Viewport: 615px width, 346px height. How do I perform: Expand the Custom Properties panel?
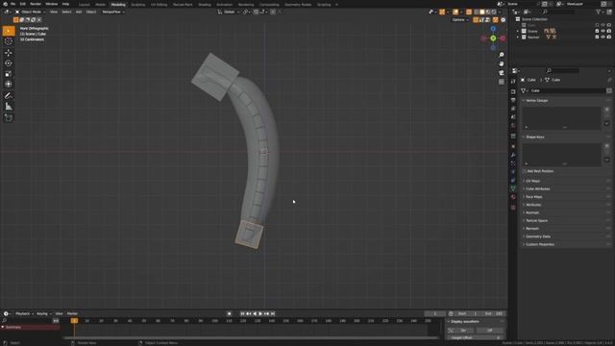point(540,244)
